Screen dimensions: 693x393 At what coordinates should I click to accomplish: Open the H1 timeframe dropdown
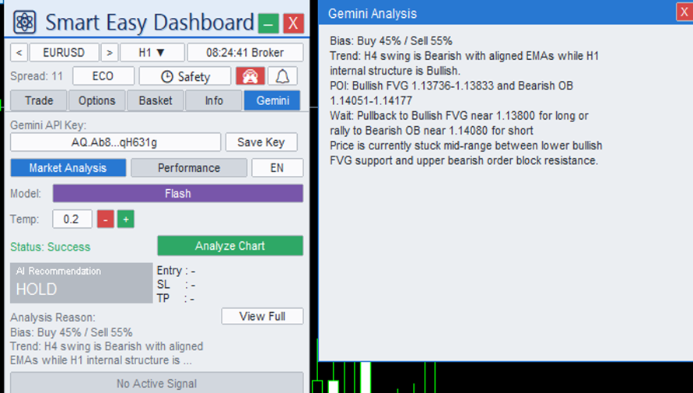point(152,53)
